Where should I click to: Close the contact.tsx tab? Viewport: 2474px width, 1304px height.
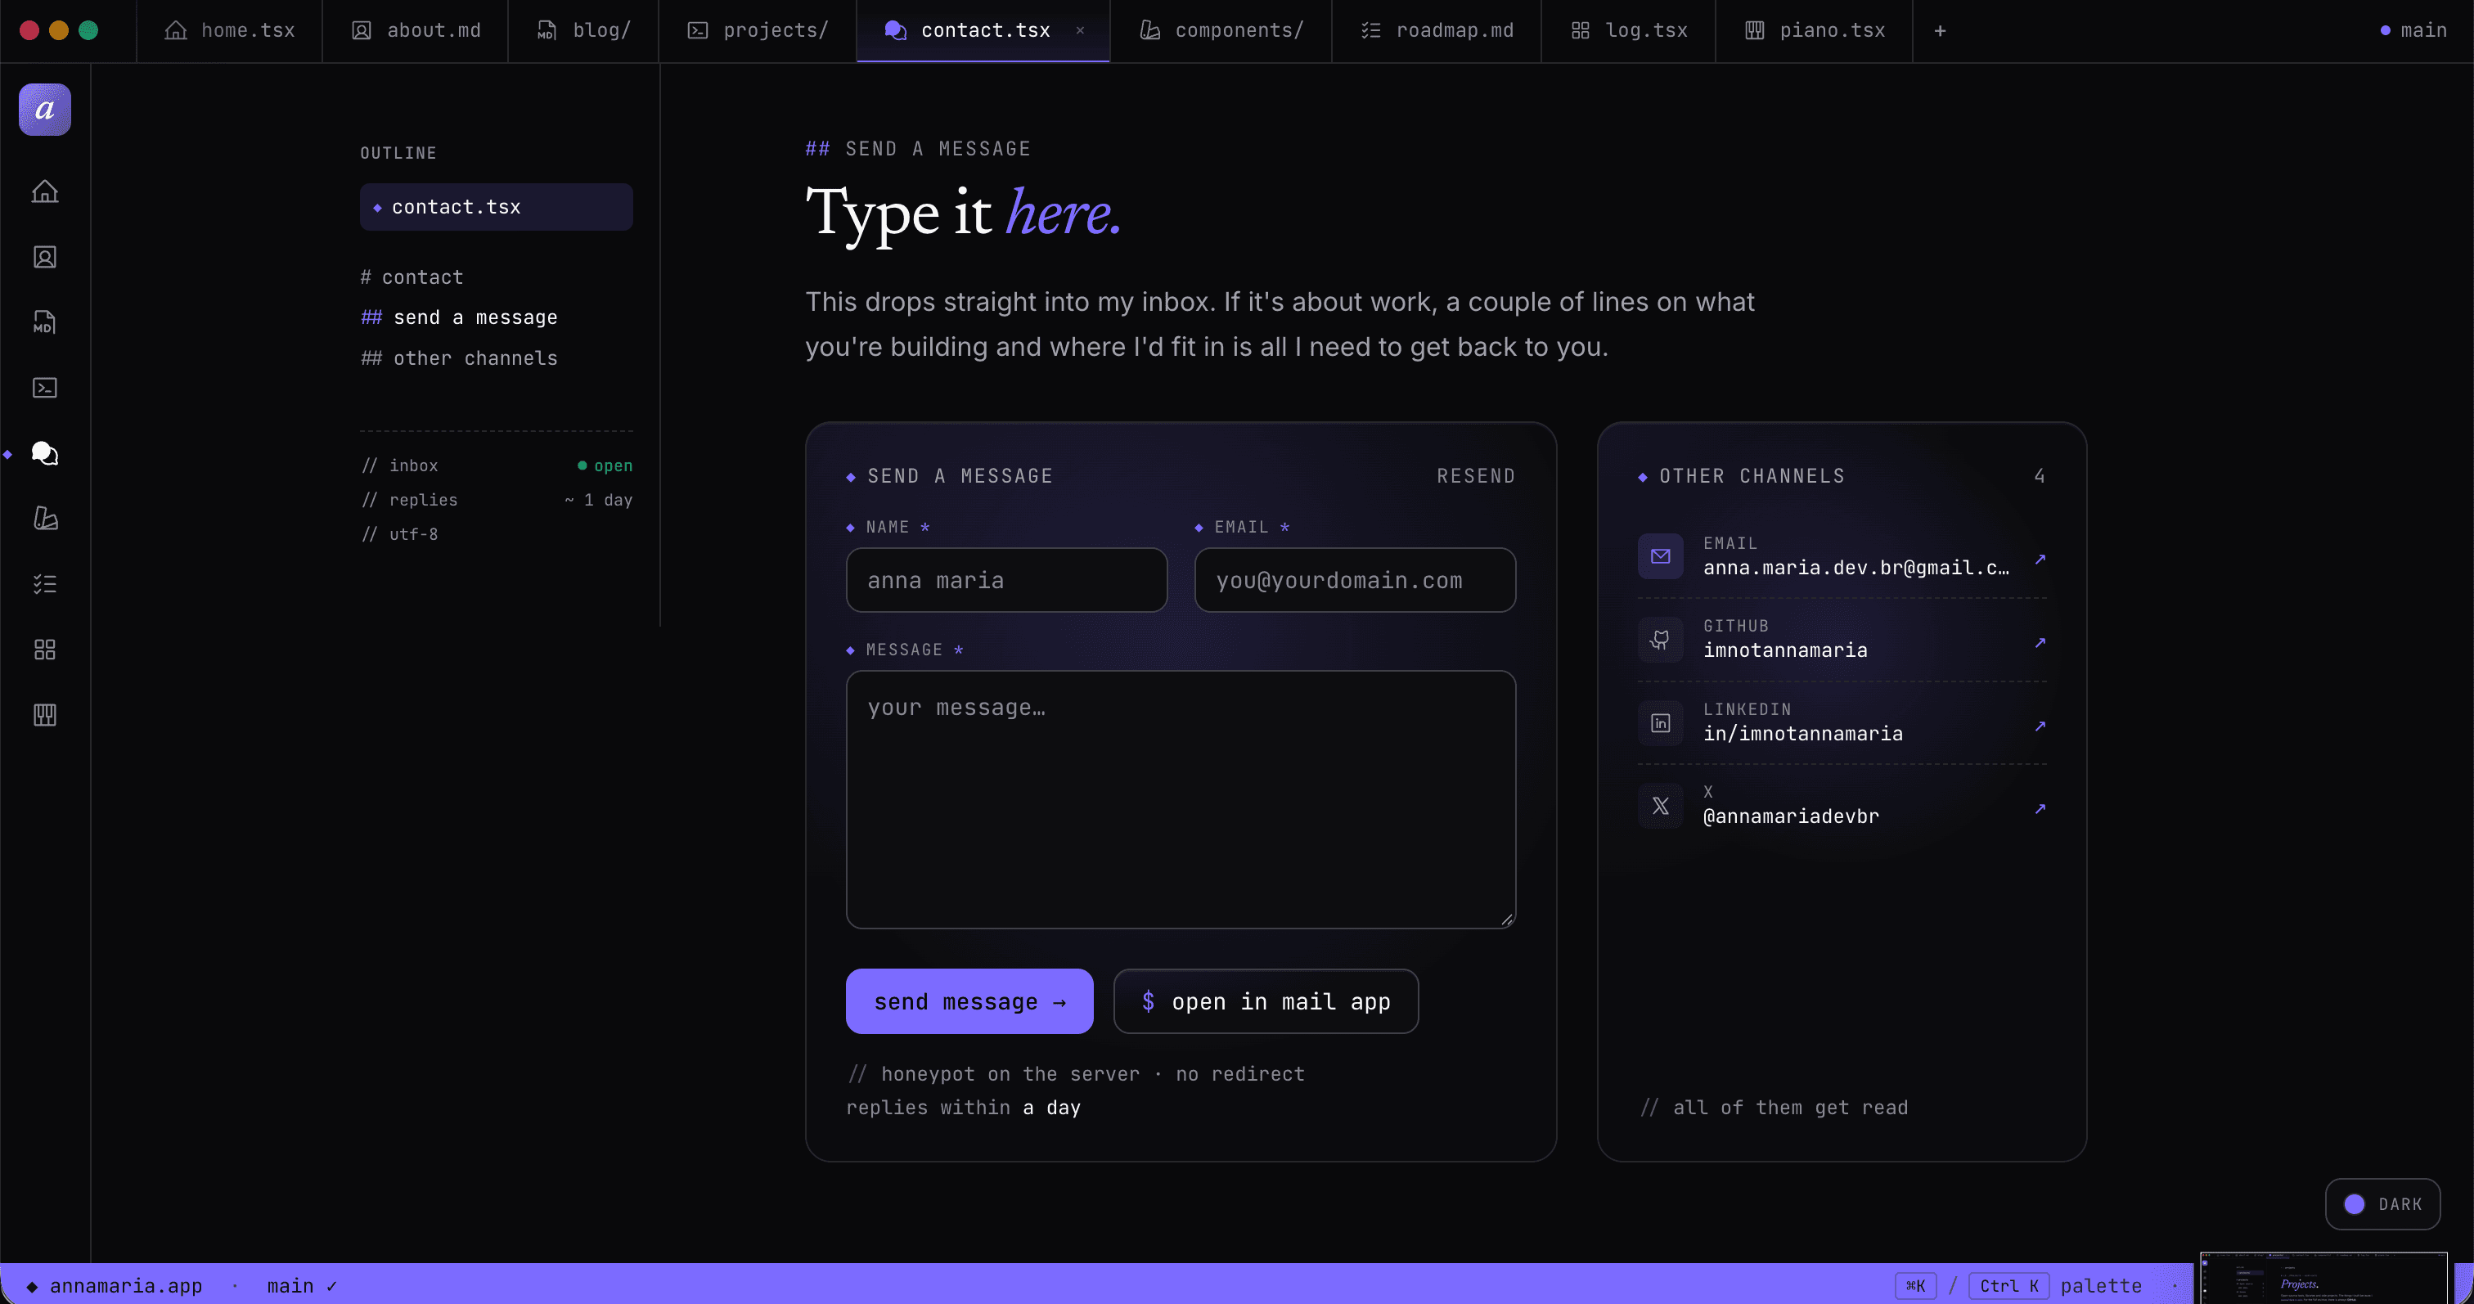coord(1079,31)
